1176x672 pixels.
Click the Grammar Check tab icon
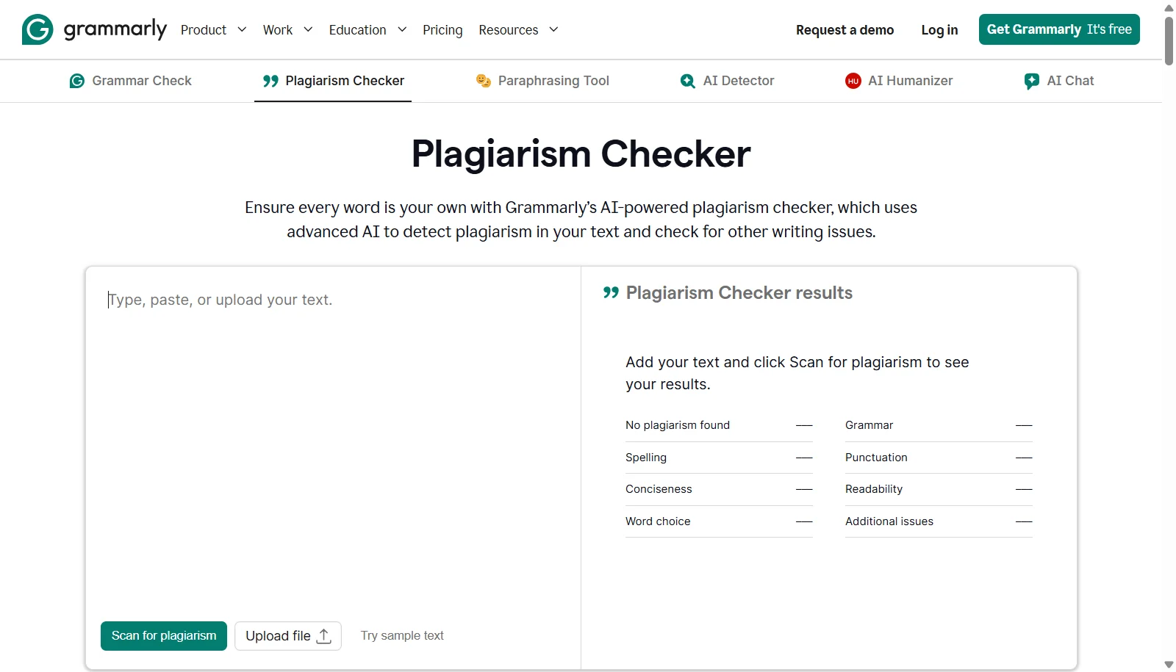click(x=77, y=81)
